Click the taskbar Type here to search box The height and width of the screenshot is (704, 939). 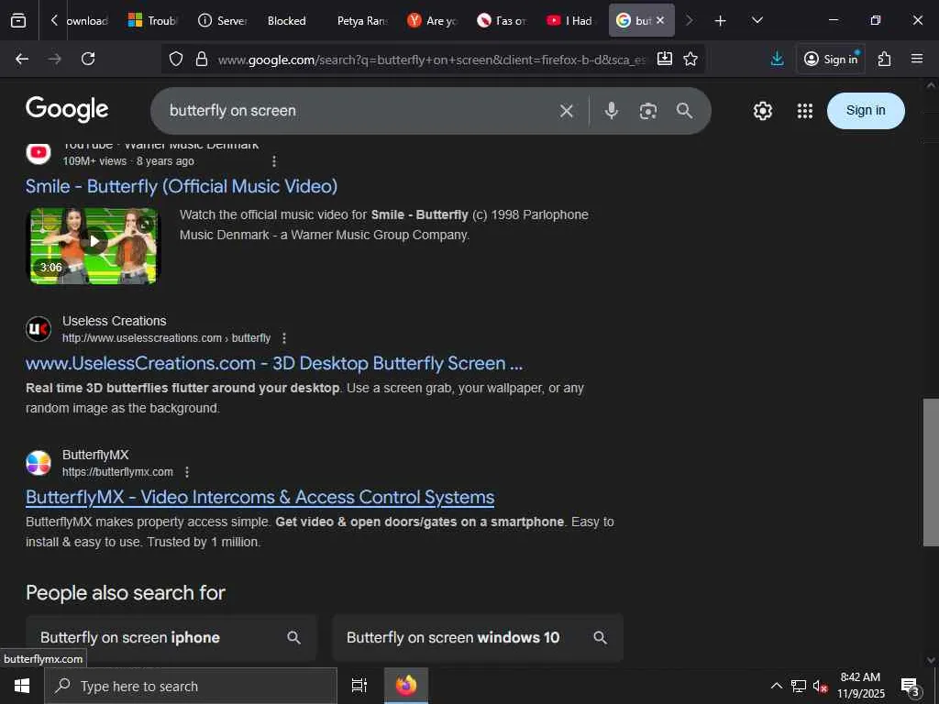pyautogui.click(x=191, y=686)
